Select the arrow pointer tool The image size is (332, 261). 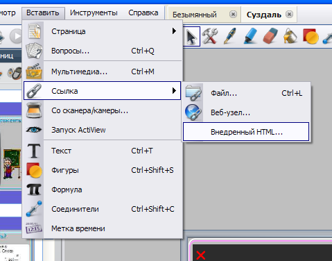coord(191,37)
